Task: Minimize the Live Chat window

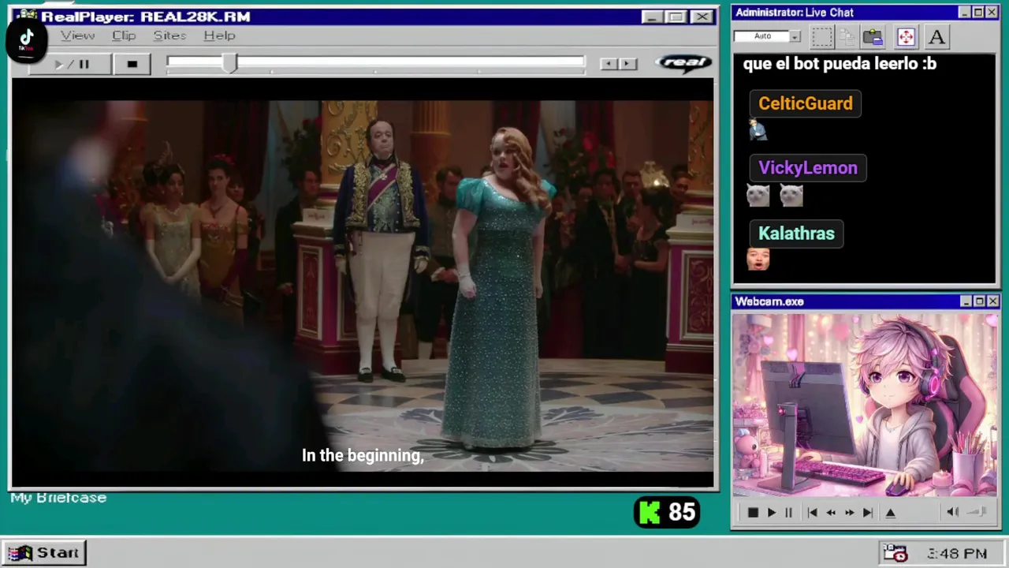Action: tap(965, 13)
